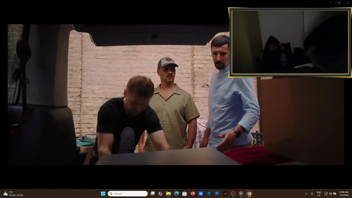This screenshot has width=352, height=198.
Task: Open File Explorer from taskbar
Action: pyautogui.click(x=168, y=194)
